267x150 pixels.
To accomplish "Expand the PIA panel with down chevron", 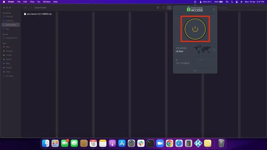I will [195, 71].
